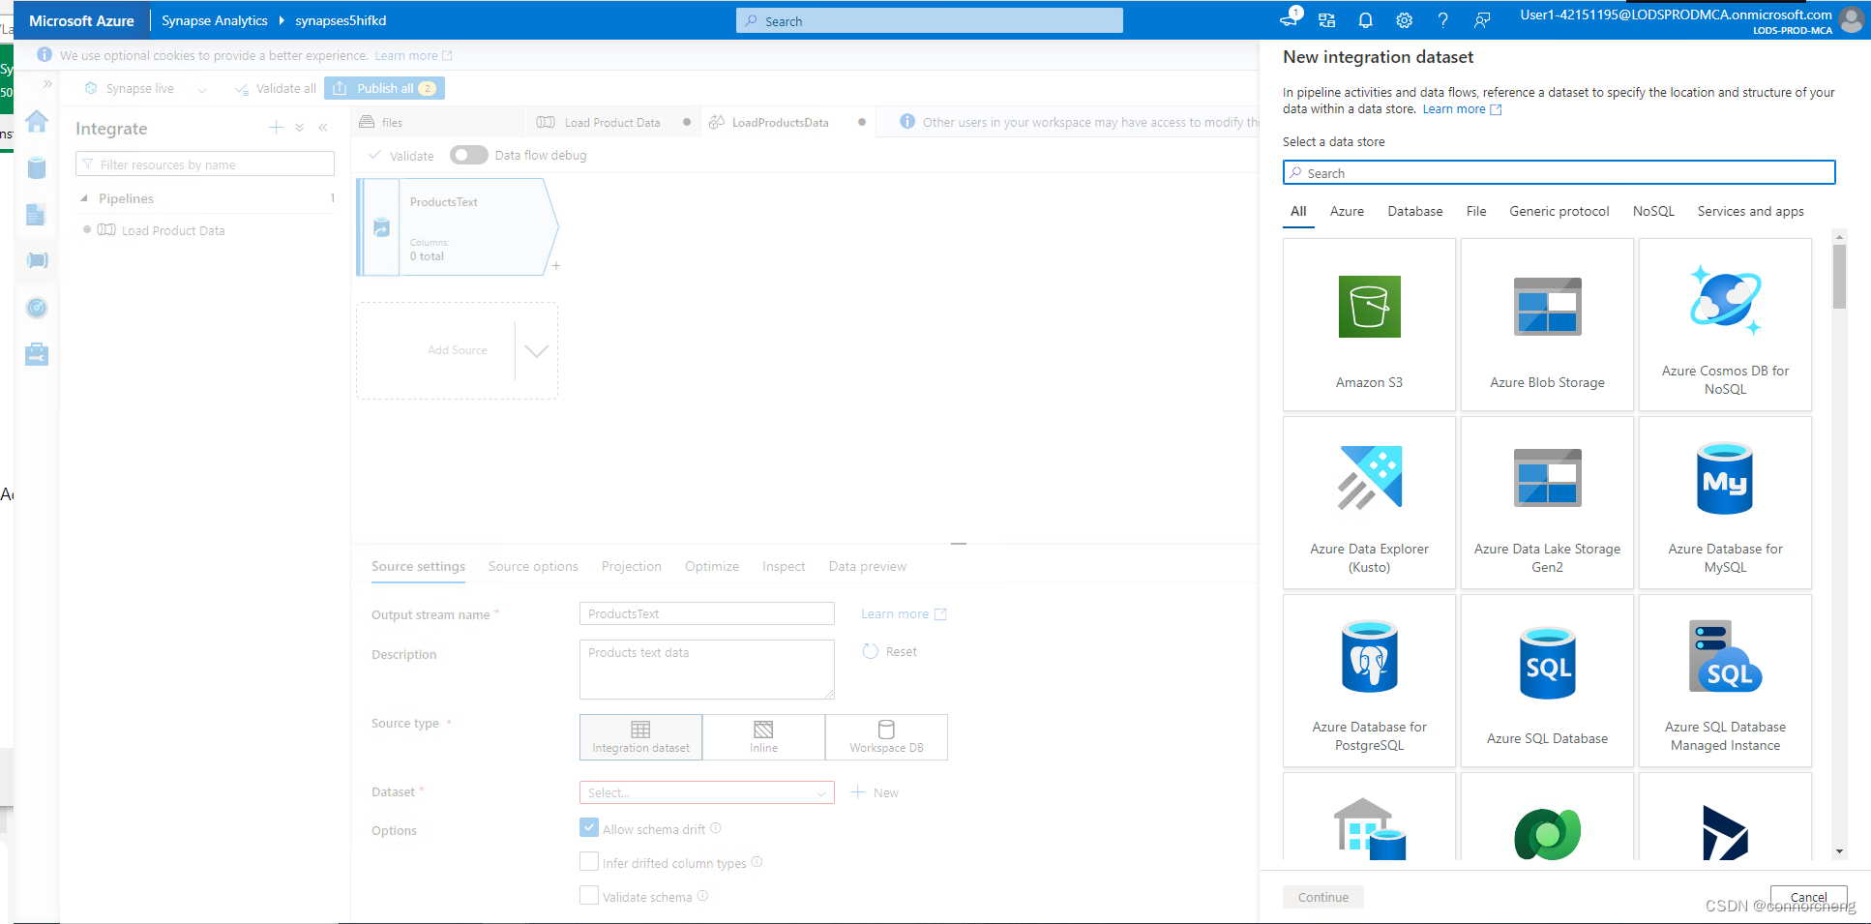Screen dimensions: 1871x924
Task: Open the Home hub icon in sidebar
Action: click(x=37, y=122)
